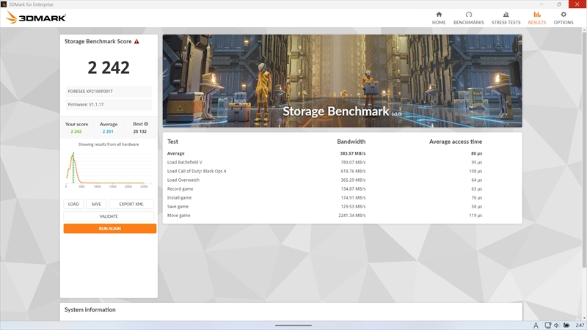Open the network status tray icon
Viewport: 587px width, 330px height.
coord(547,326)
